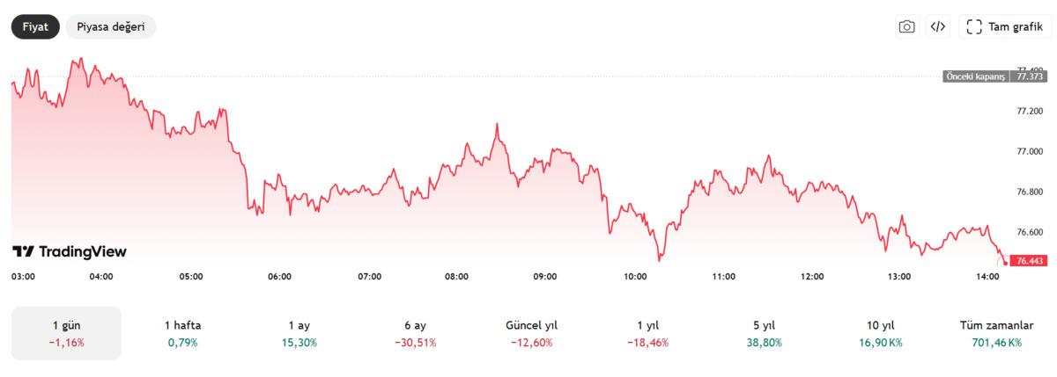Show the 5 yıl range
Screen dimensions: 1057x377
[763, 333]
